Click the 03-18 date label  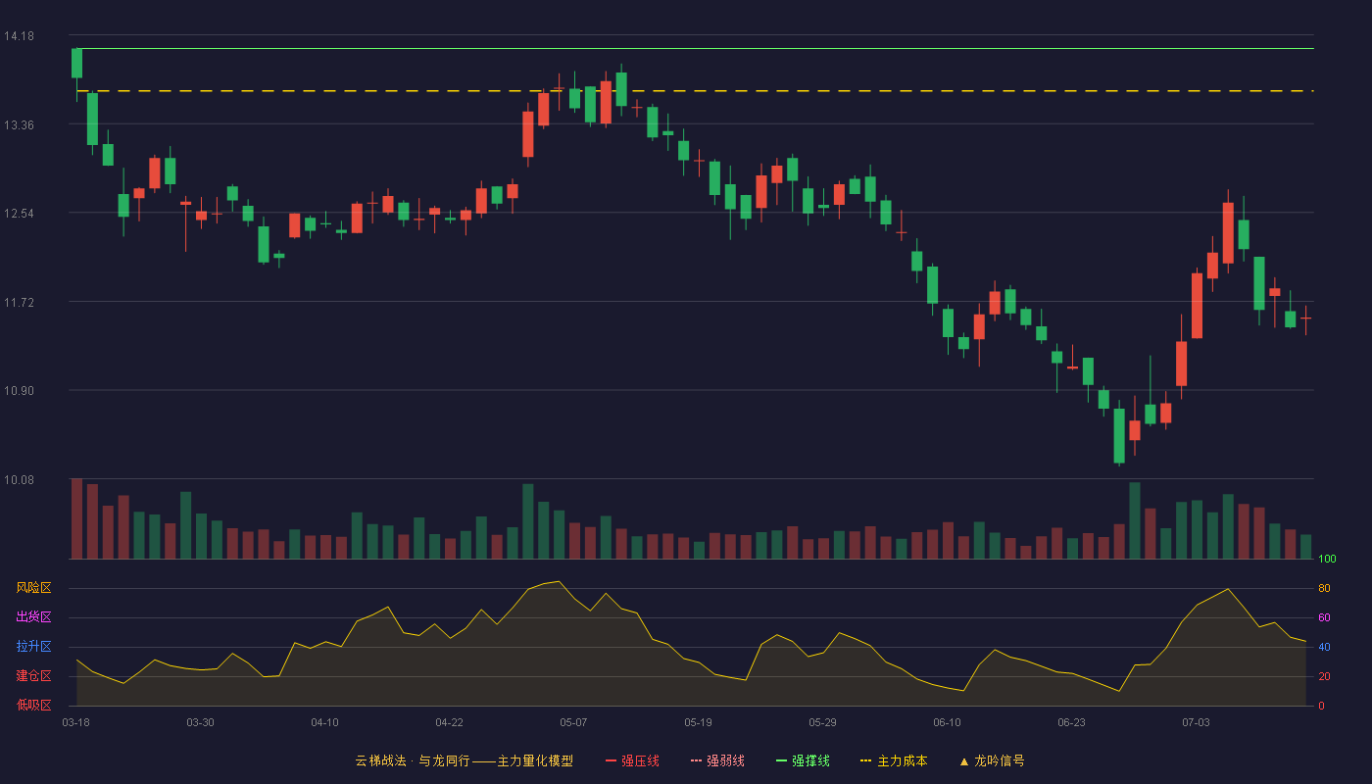tap(75, 722)
